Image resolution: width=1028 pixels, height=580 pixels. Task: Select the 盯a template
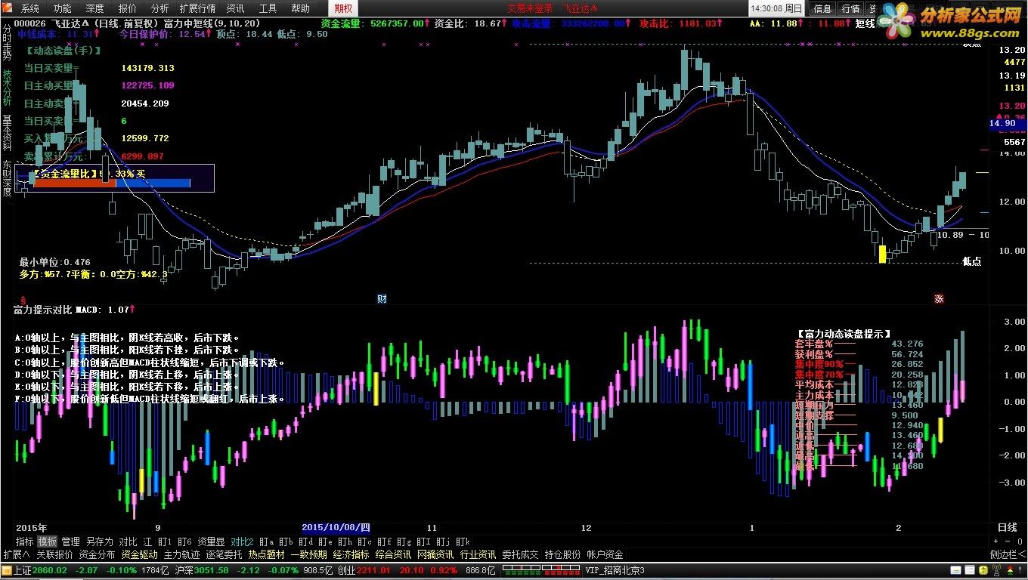click(267, 541)
